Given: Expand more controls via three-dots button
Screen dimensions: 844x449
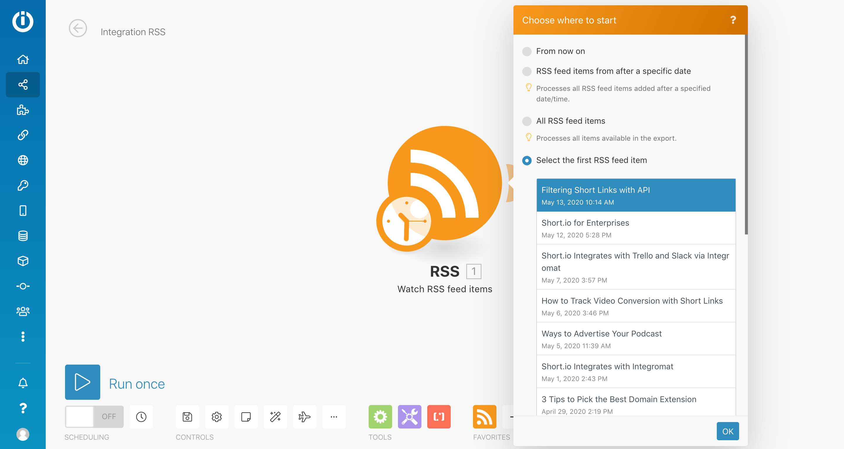Looking at the screenshot, I should [x=333, y=416].
